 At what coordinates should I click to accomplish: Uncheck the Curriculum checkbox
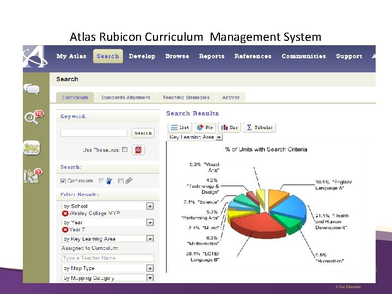[63, 181]
